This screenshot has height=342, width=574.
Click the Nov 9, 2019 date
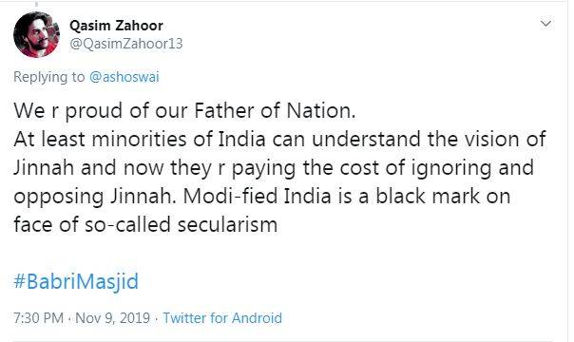point(113,317)
